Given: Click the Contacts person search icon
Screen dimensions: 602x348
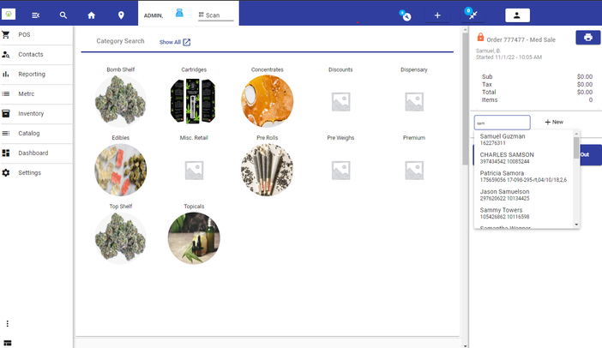Looking at the screenshot, I should 6,55.
